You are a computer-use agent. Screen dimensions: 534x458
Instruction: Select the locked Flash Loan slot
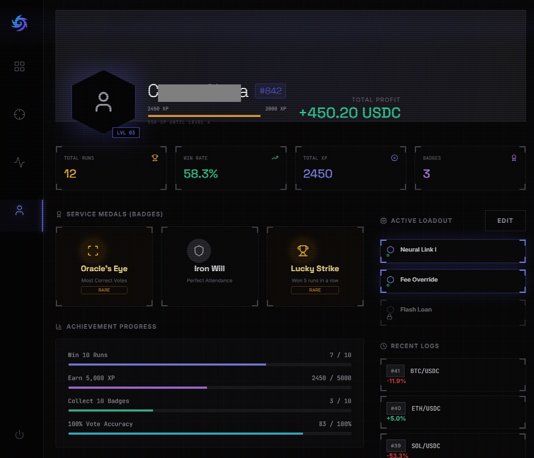pos(453,313)
